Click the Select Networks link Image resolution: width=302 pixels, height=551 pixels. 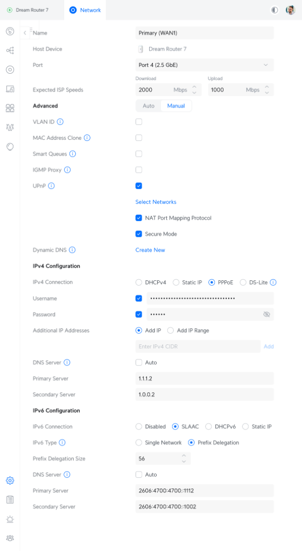tap(156, 202)
